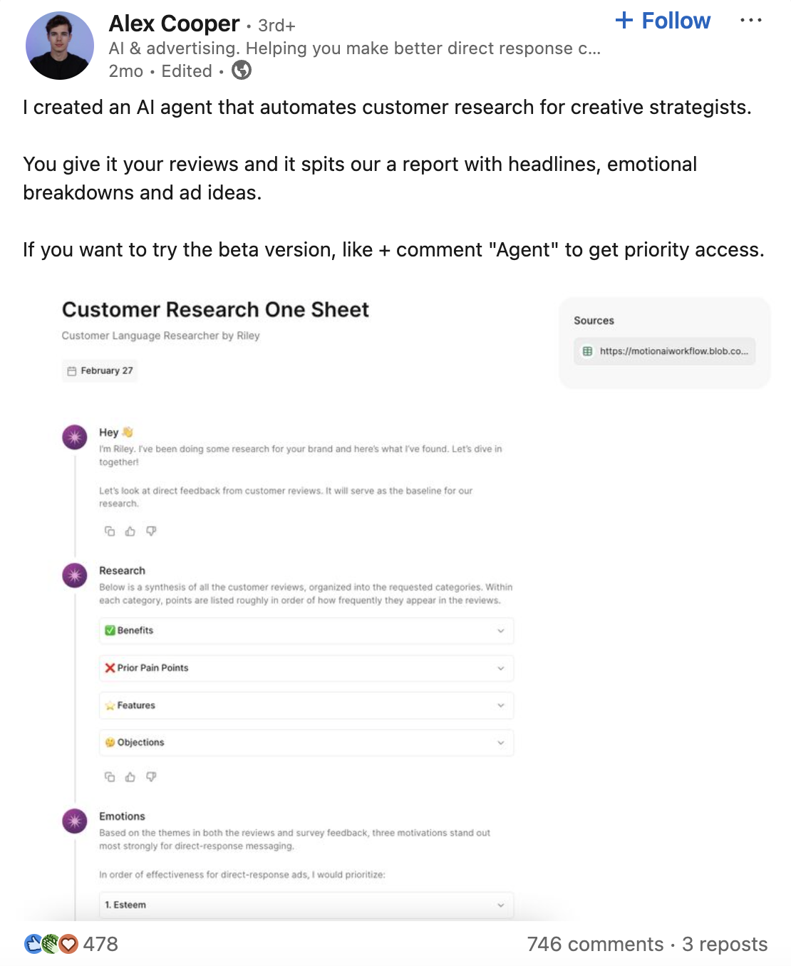
Task: View the 746 comments
Action: pos(595,945)
